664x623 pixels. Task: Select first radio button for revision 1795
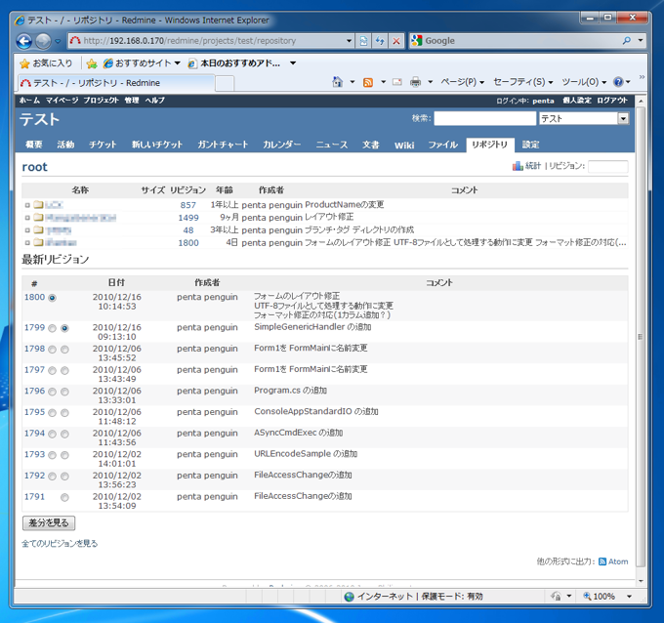tap(52, 412)
